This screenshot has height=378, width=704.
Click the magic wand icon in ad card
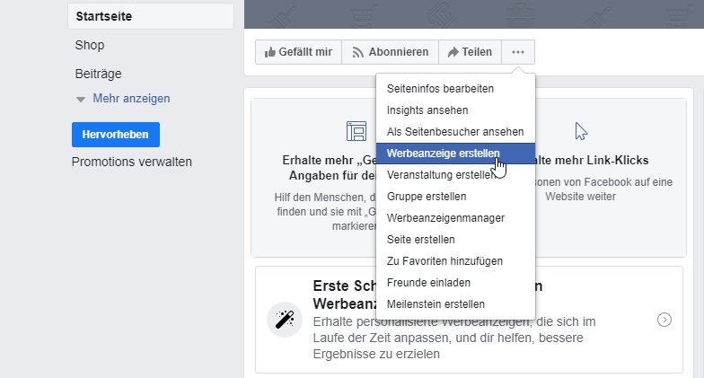[285, 320]
